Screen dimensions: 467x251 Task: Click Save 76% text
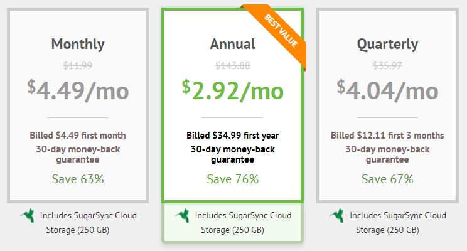[x=233, y=179]
